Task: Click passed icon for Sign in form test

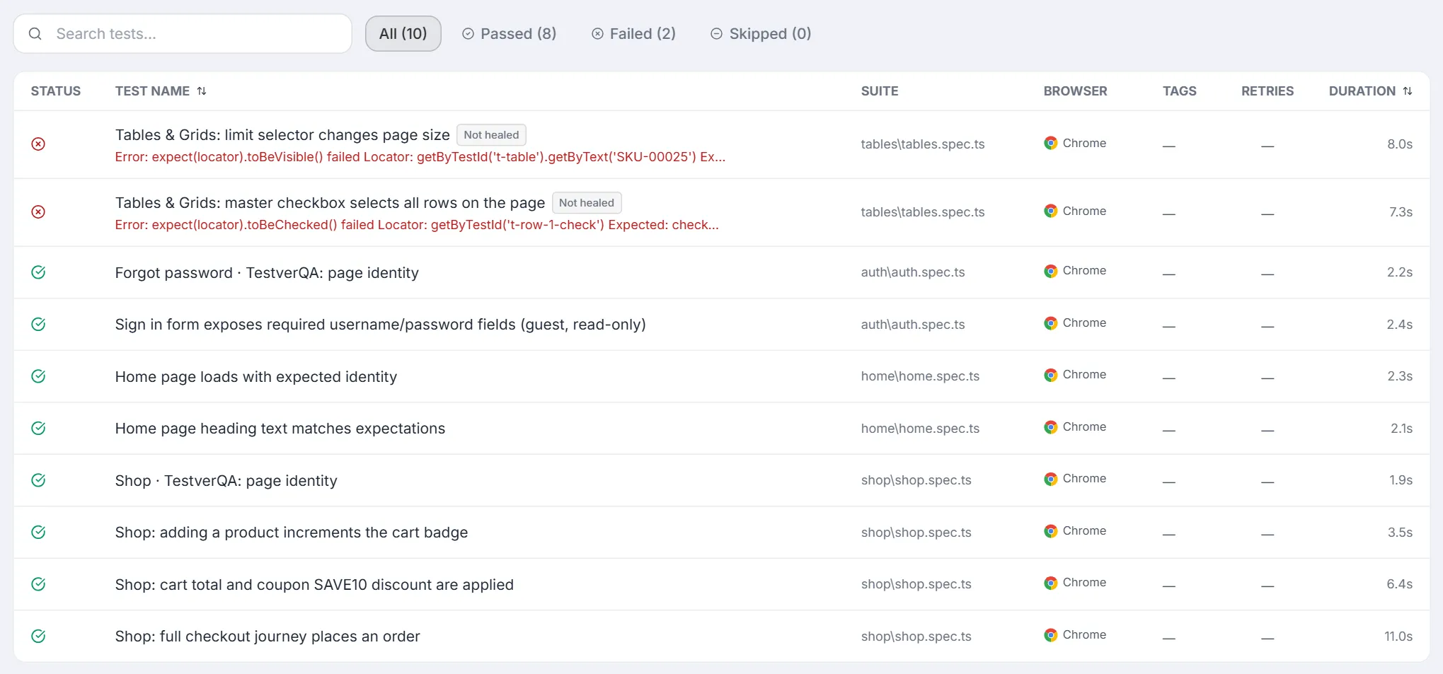Action: [38, 325]
